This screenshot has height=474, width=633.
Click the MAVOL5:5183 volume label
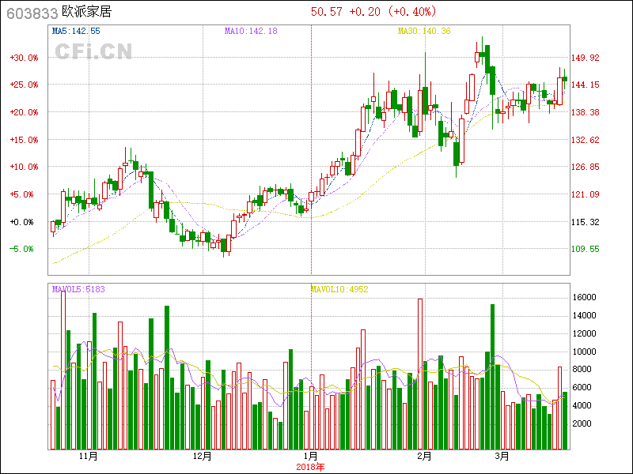tap(78, 289)
